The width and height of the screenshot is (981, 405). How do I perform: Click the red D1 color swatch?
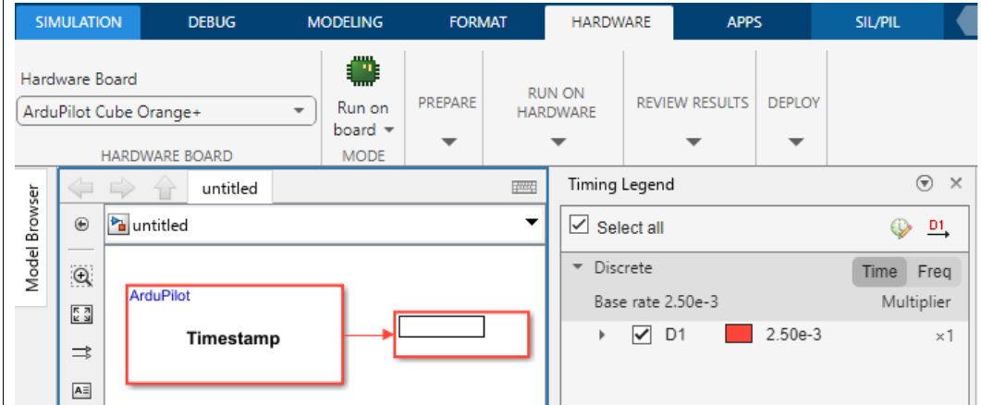(740, 336)
